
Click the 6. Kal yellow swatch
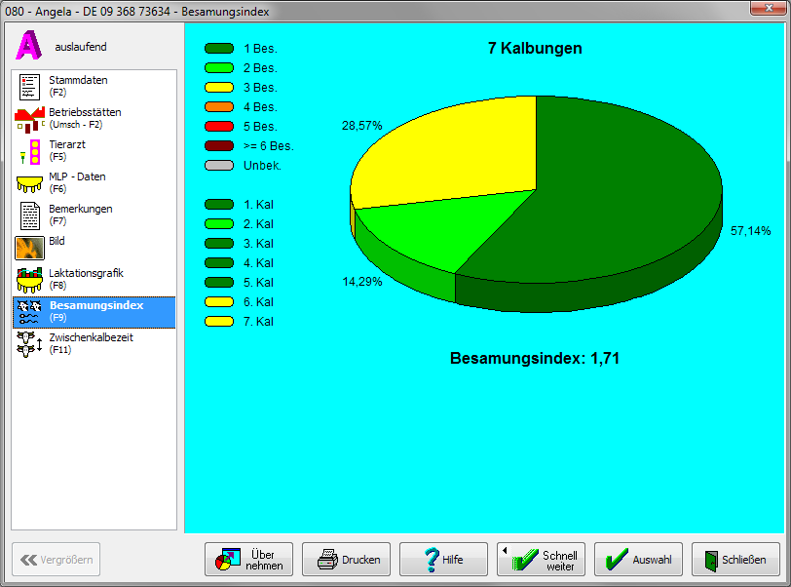coord(219,301)
